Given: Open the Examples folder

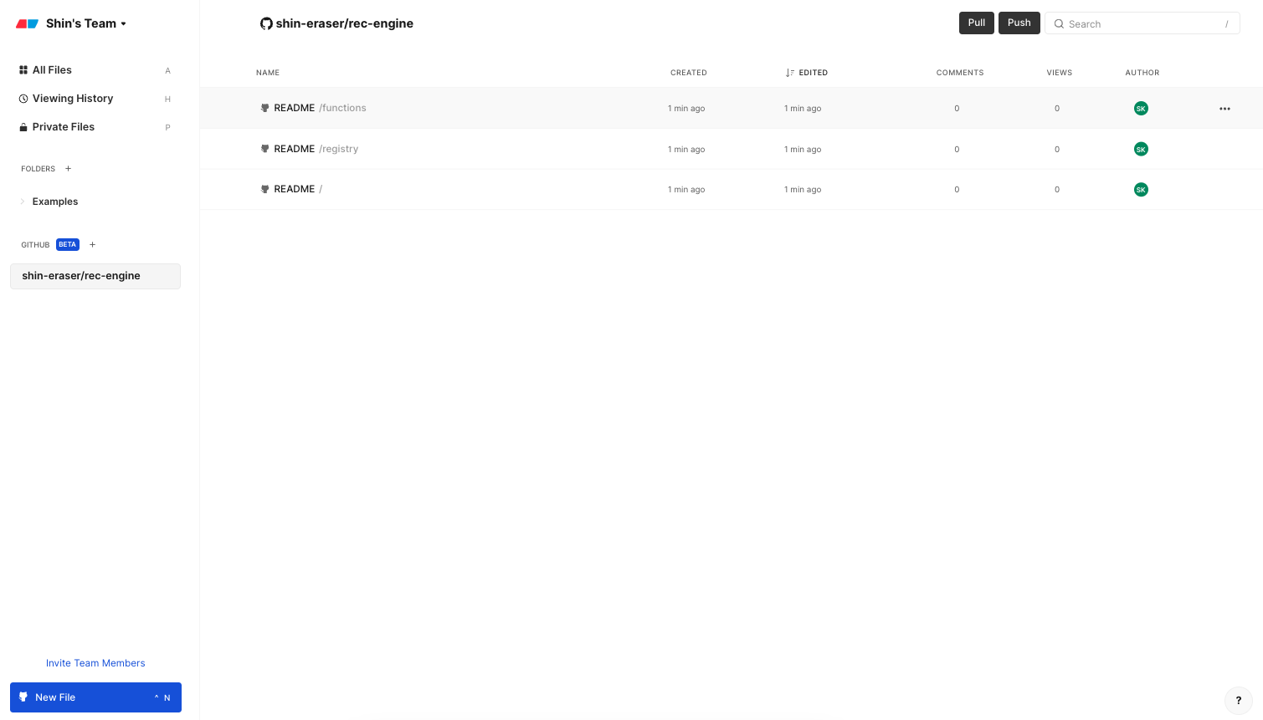Looking at the screenshot, I should (55, 202).
